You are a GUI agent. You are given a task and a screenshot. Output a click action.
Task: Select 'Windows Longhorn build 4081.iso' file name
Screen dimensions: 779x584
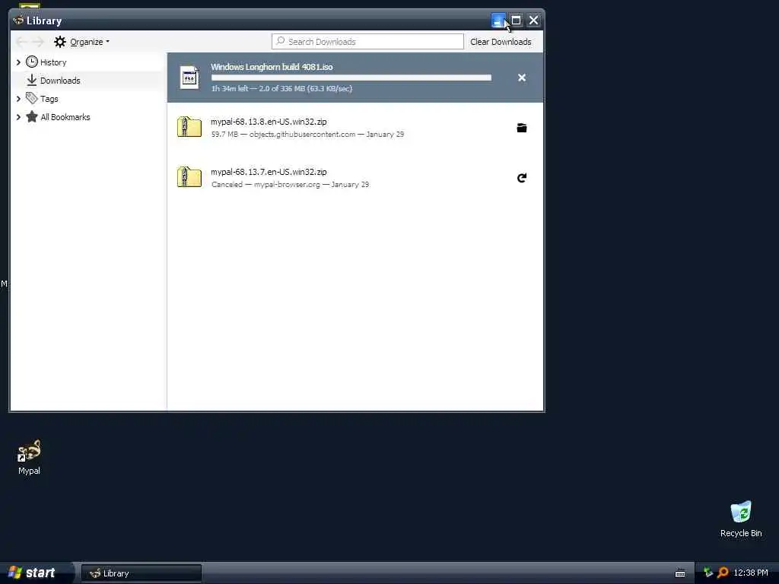[x=272, y=67]
